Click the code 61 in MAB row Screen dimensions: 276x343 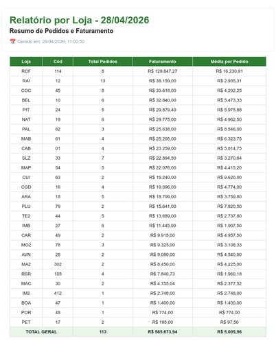click(58, 139)
